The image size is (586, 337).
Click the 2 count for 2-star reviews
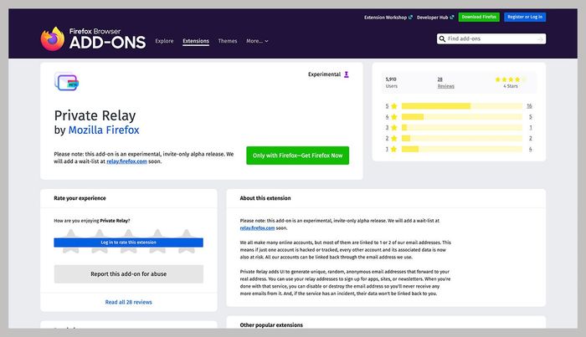530,139
